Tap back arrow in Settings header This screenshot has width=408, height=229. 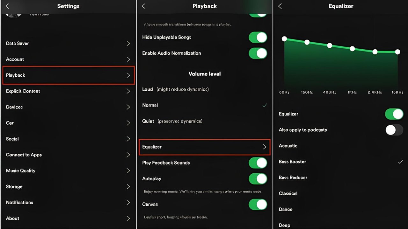tap(7, 6)
